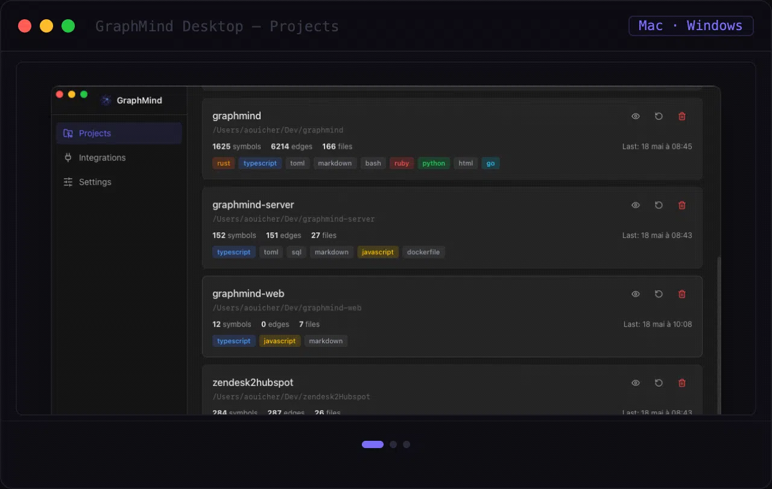Viewport: 772px width, 489px height.
Task: Click the Integrations plug icon
Action: coord(68,158)
